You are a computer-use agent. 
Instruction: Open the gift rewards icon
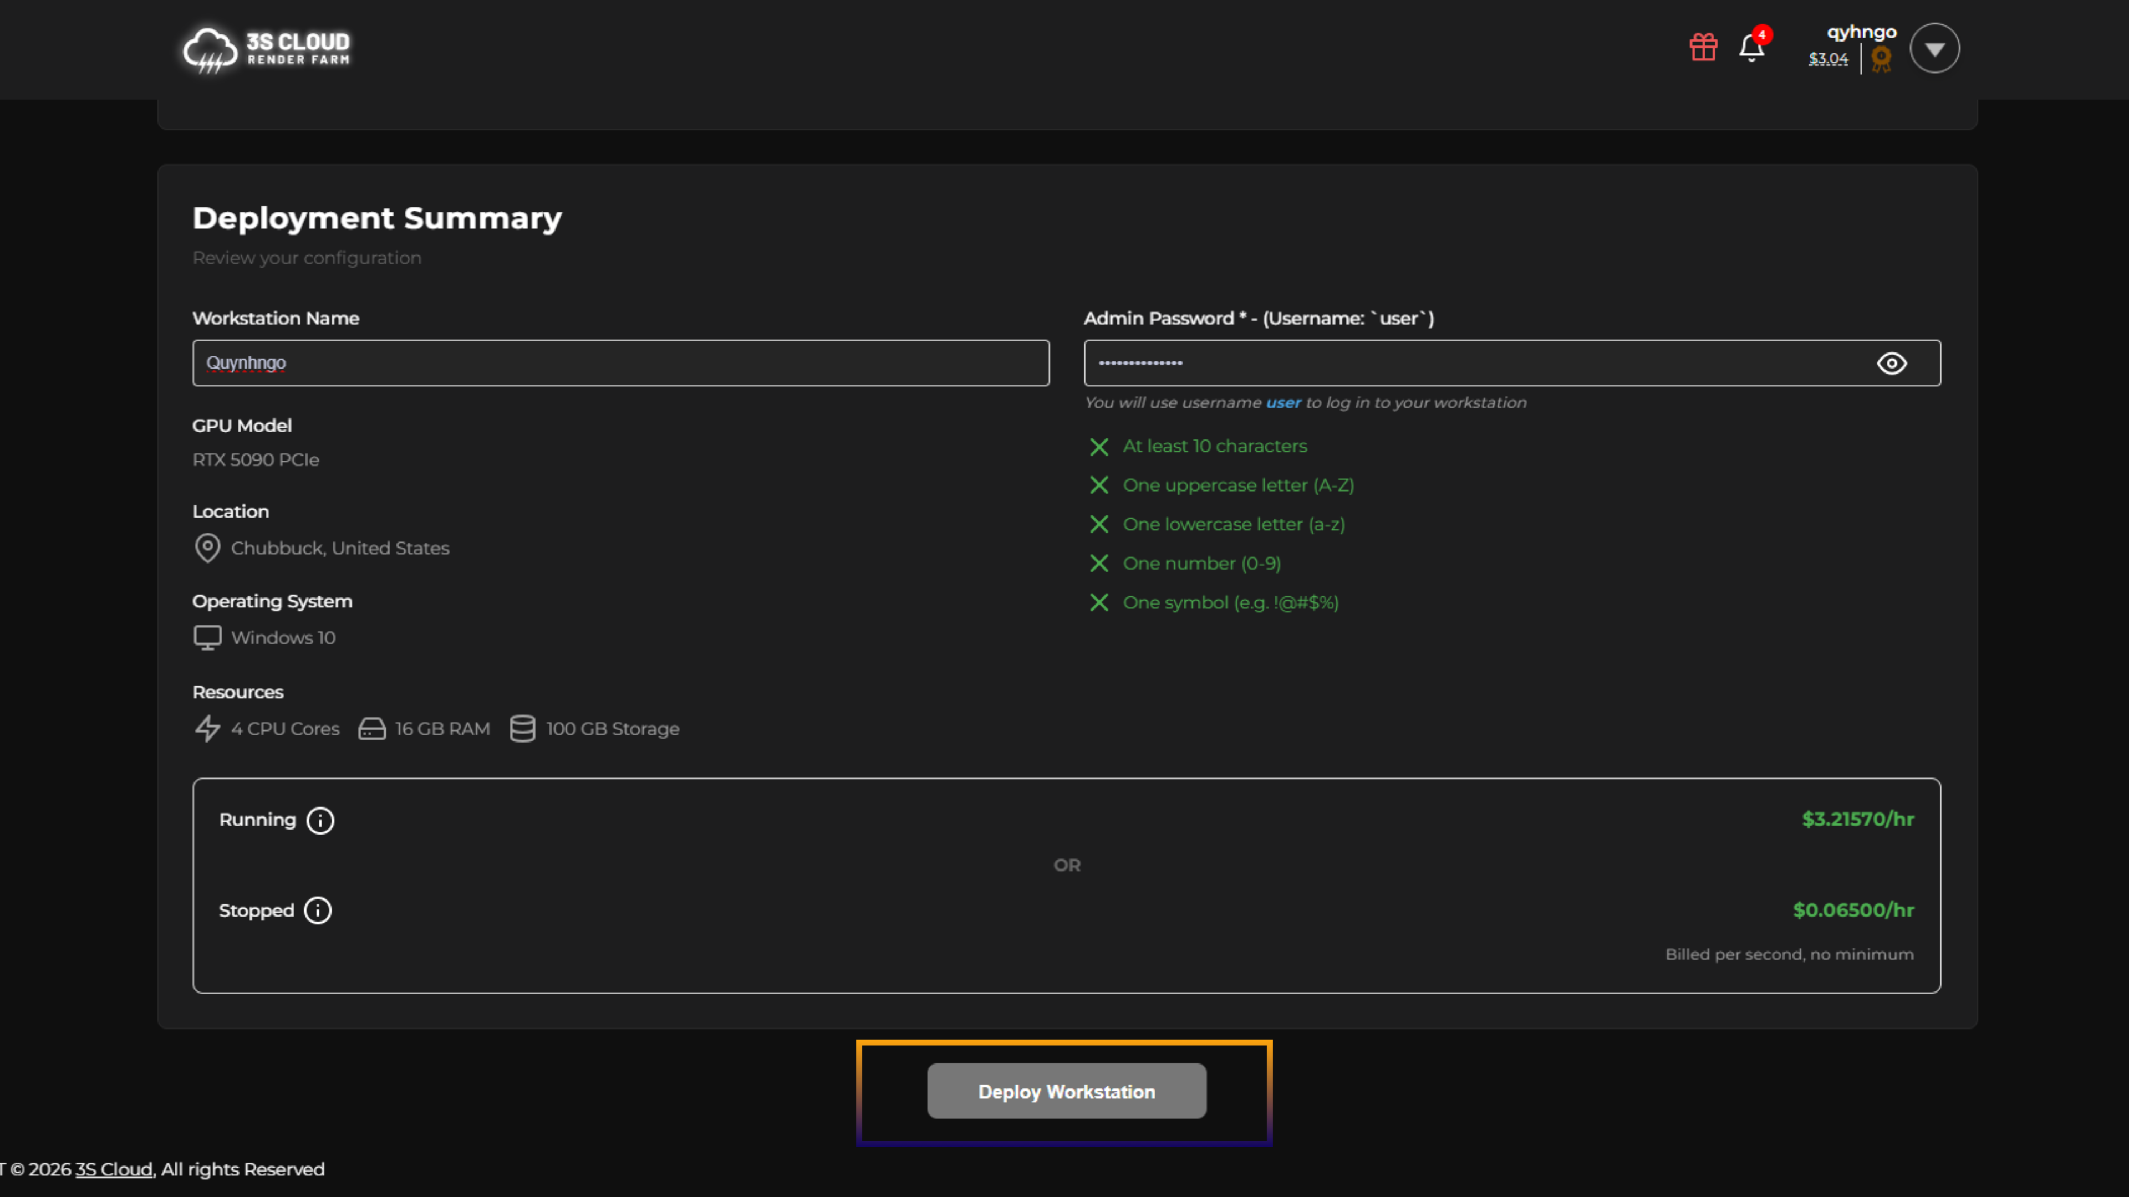(x=1703, y=47)
